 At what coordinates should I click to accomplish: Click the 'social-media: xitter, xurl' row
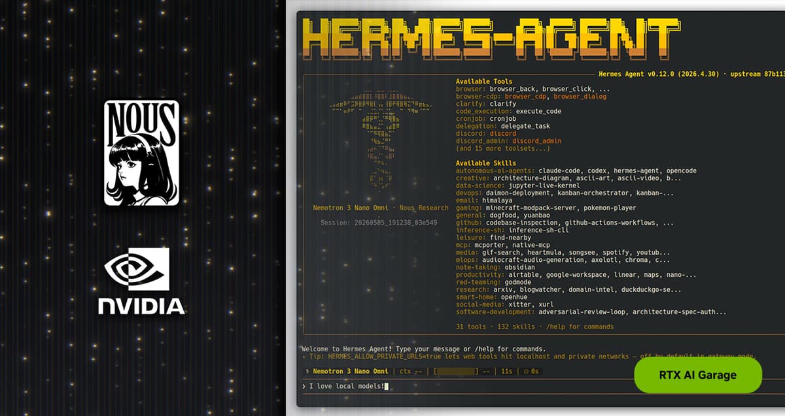point(504,304)
